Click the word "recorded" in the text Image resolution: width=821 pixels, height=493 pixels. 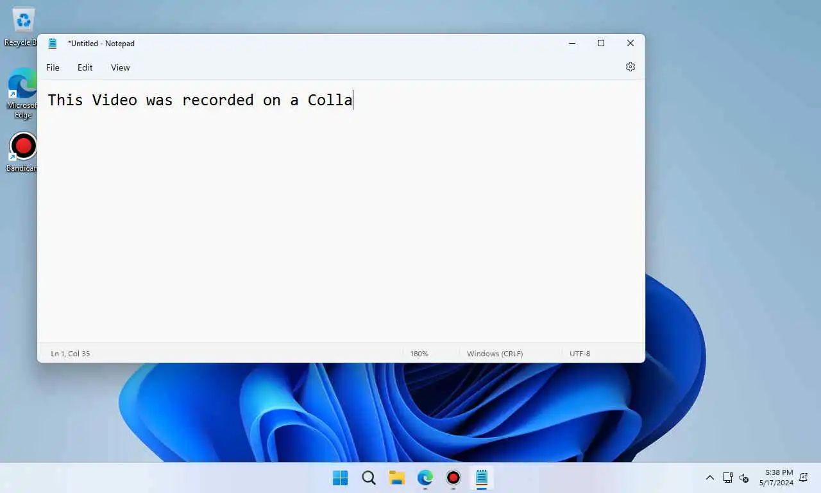point(218,100)
